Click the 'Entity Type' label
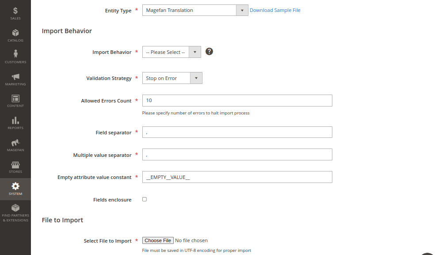 click(118, 11)
